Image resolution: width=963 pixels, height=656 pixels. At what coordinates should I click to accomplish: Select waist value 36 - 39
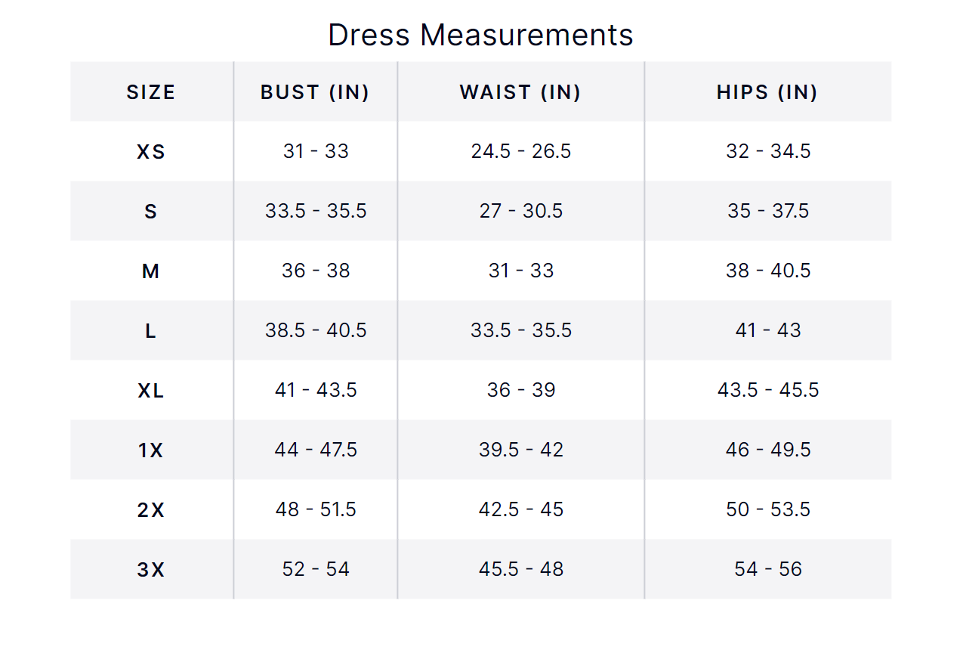click(x=521, y=390)
